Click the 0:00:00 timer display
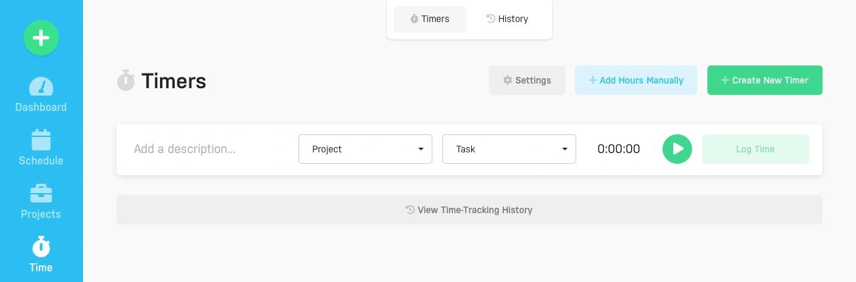This screenshot has height=282, width=856. pos(618,149)
